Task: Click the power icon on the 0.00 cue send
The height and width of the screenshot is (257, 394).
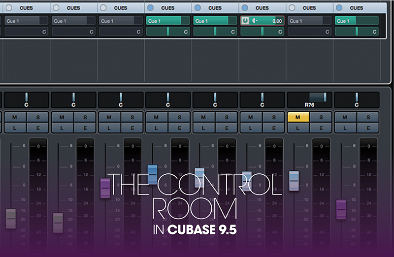Action: [x=245, y=21]
